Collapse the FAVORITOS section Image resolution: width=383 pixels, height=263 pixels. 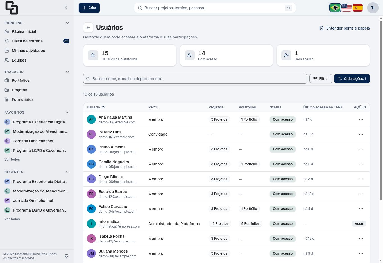(x=67, y=112)
